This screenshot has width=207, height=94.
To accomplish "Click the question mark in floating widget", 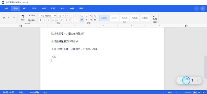I will 192,80.
